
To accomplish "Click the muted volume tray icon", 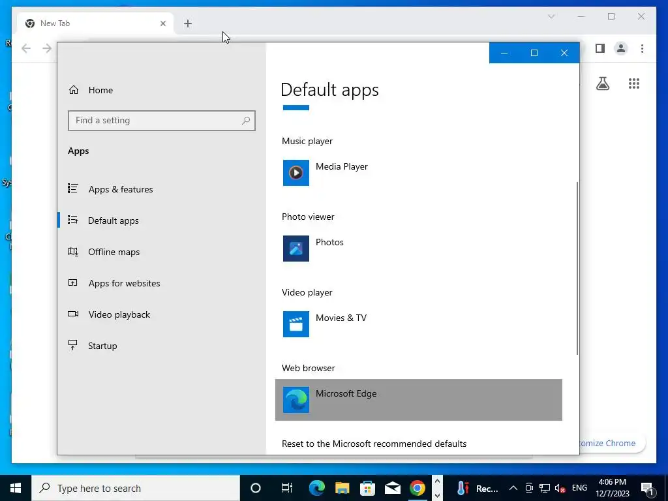I will click(560, 488).
